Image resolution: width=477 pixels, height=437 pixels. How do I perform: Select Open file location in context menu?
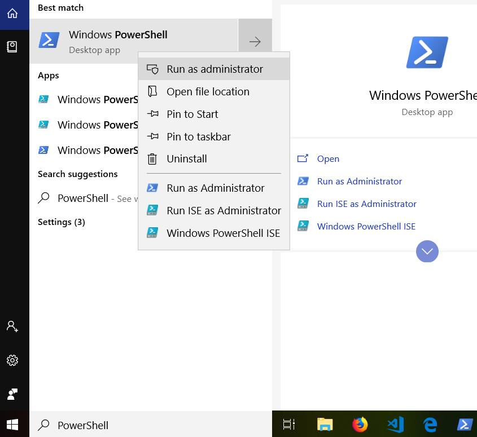(214, 91)
